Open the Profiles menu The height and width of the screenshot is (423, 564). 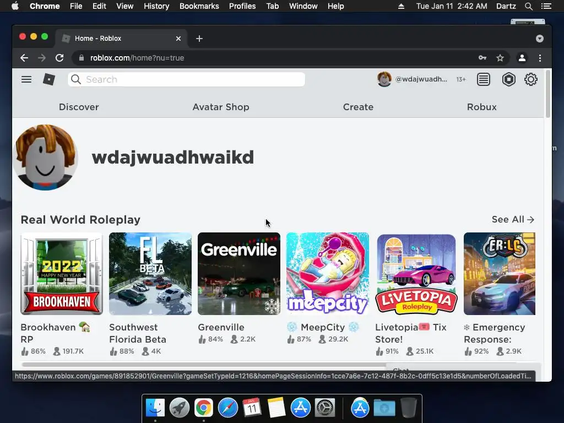tap(242, 6)
